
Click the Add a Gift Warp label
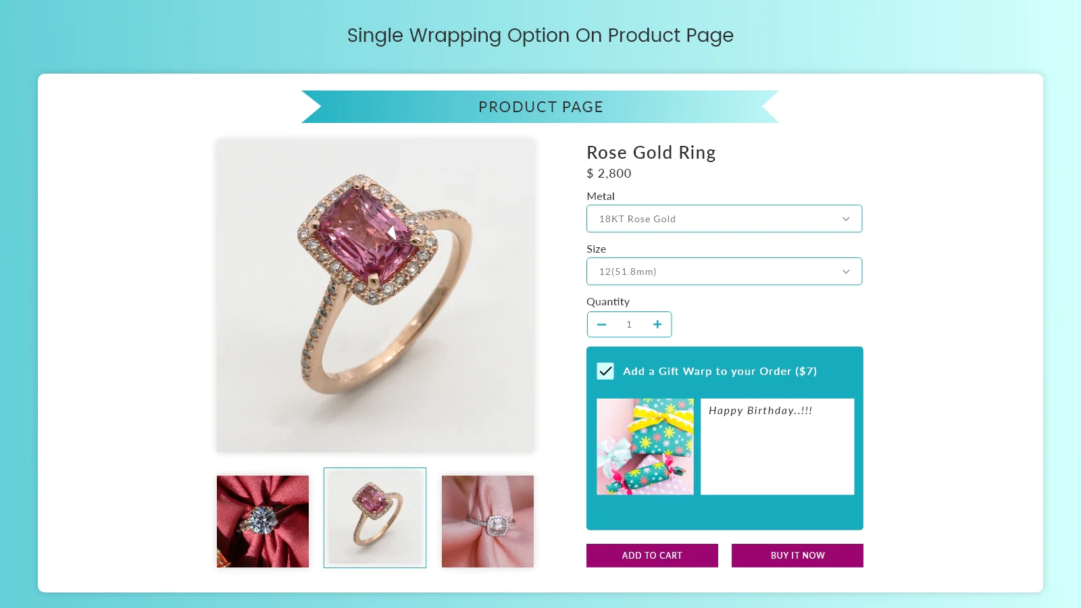[720, 371]
